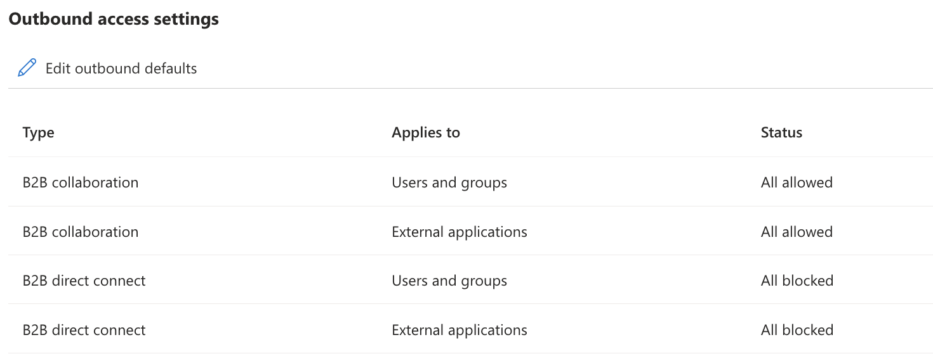Click the Type column header
The height and width of the screenshot is (361, 933).
[38, 132]
